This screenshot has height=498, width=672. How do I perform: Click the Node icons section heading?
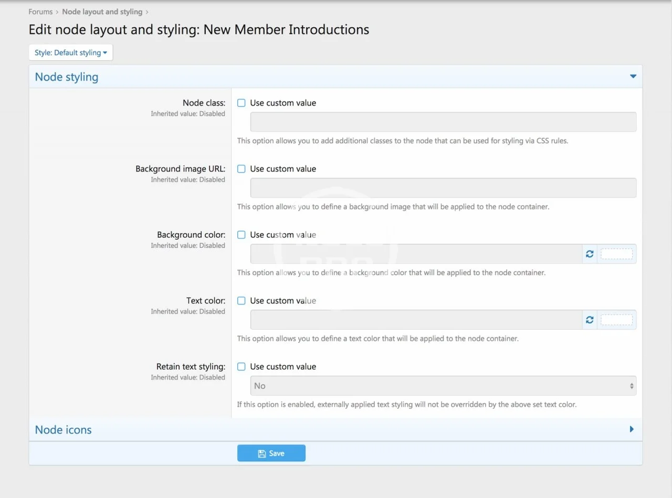[63, 430]
